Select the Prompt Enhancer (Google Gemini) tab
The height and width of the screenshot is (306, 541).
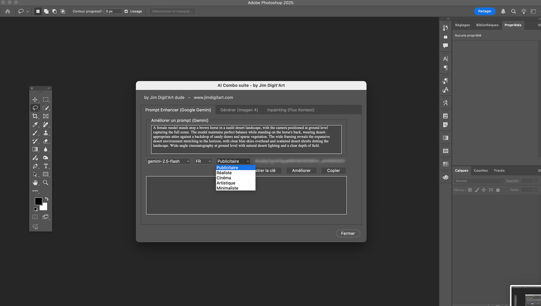coord(178,110)
